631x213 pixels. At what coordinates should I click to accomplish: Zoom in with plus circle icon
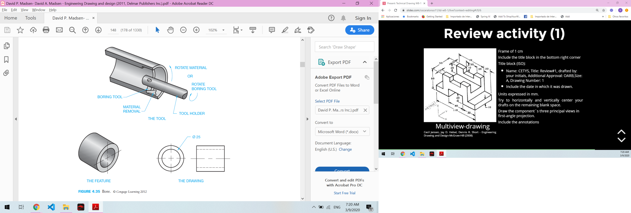click(196, 30)
